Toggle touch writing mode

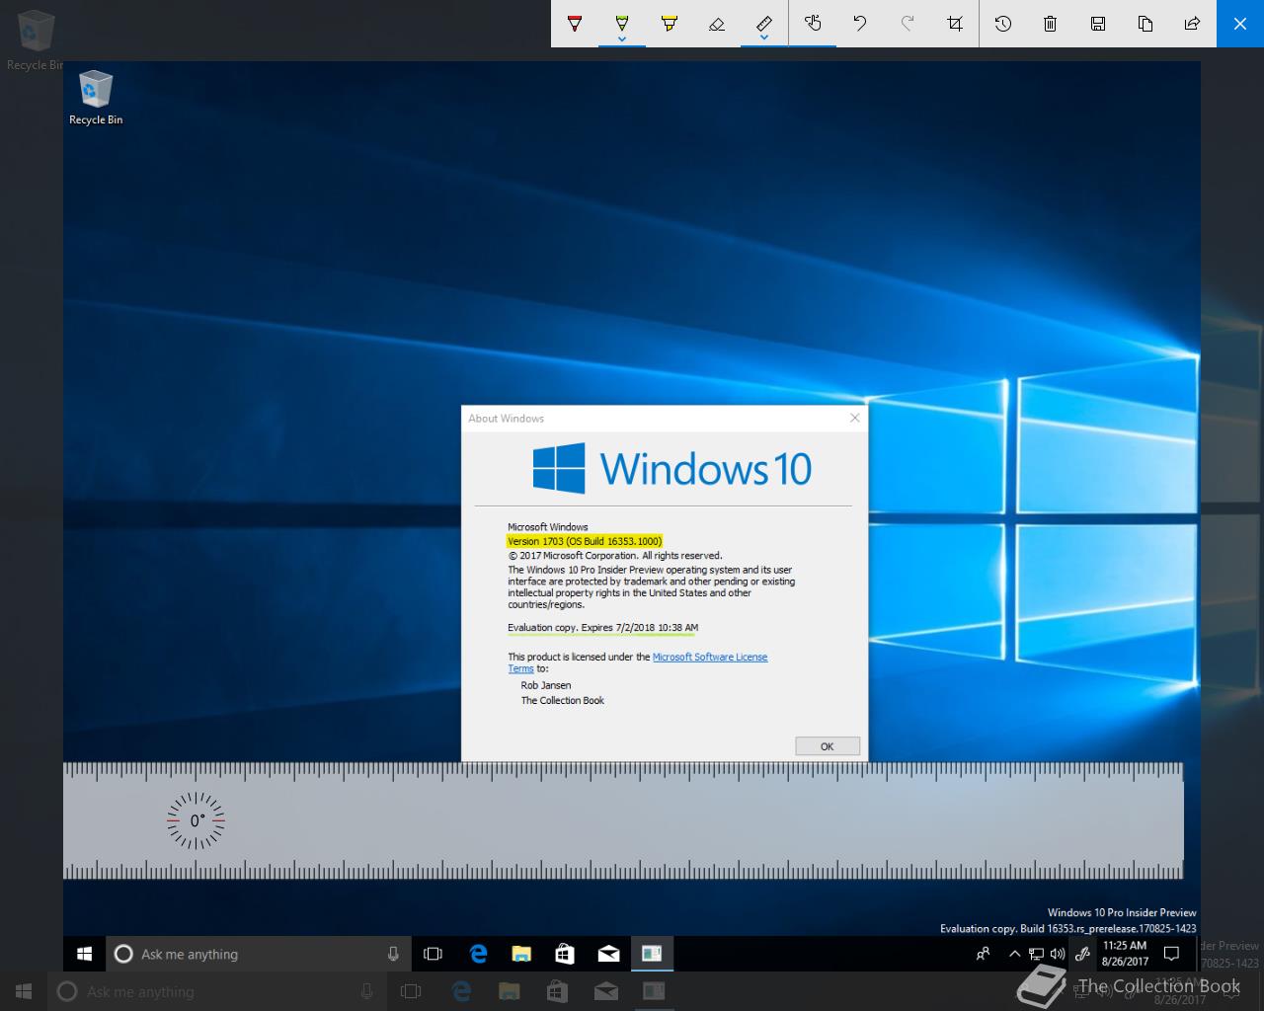[x=813, y=24]
